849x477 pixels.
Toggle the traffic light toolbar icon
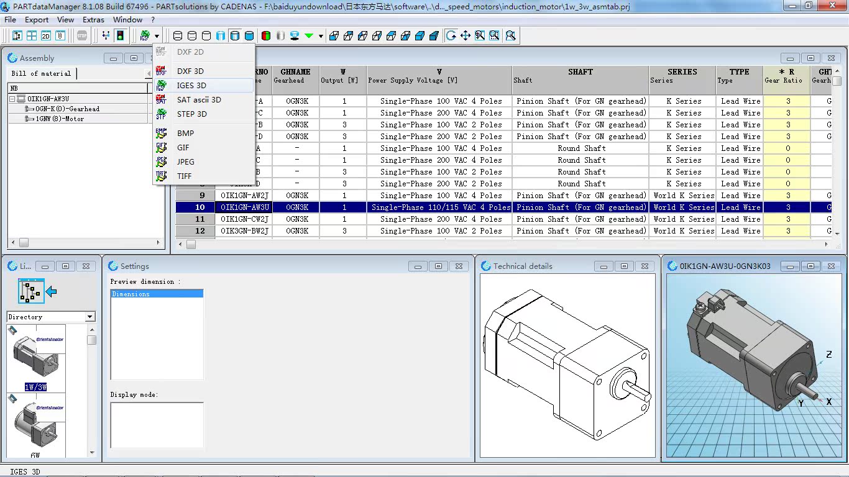coord(119,35)
